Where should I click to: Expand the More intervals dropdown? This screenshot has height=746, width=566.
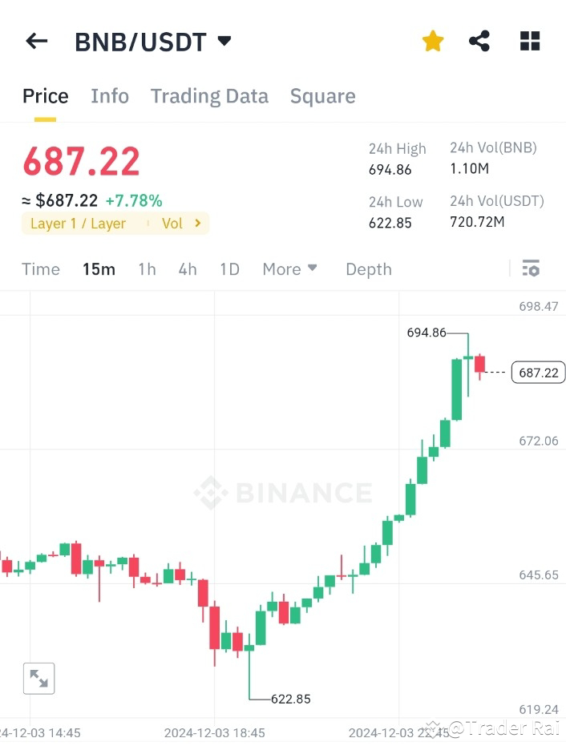coord(289,269)
